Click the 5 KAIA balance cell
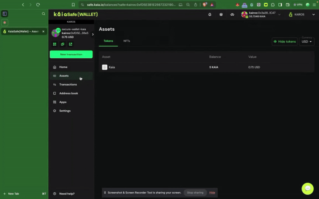Viewport: 319px width, 199px height. click(214, 67)
